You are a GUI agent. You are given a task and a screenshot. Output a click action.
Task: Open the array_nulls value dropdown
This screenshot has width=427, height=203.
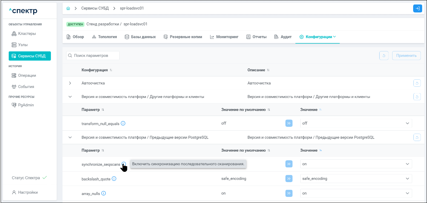(x=356, y=193)
